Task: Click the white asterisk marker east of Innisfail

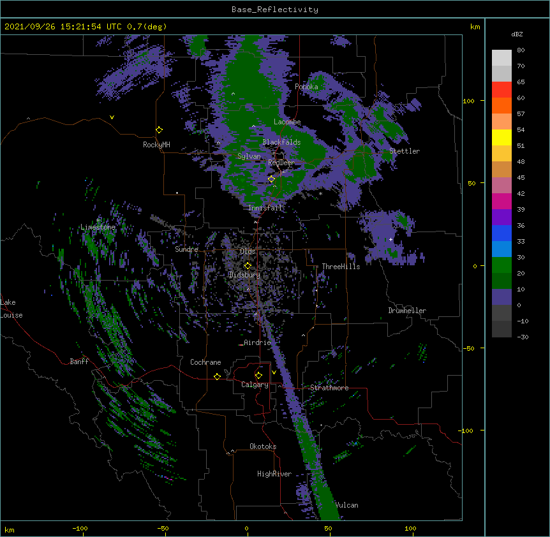Action: tap(320, 193)
